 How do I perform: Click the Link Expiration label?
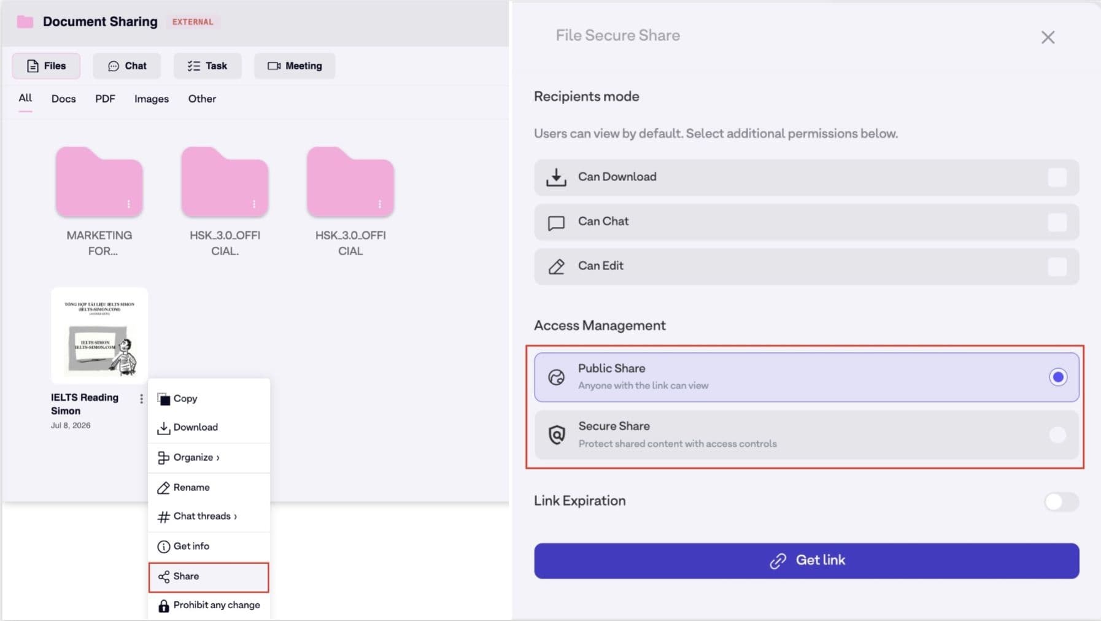click(x=579, y=501)
